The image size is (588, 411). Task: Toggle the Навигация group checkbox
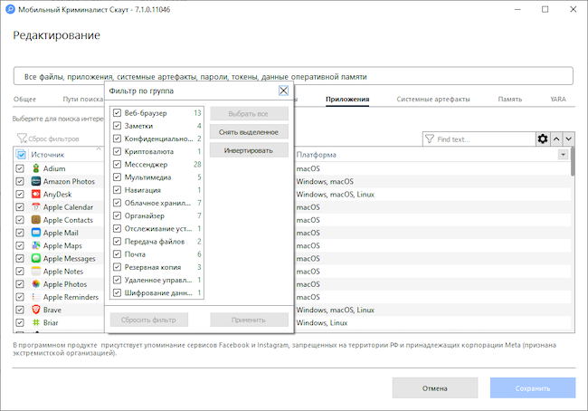pos(117,190)
